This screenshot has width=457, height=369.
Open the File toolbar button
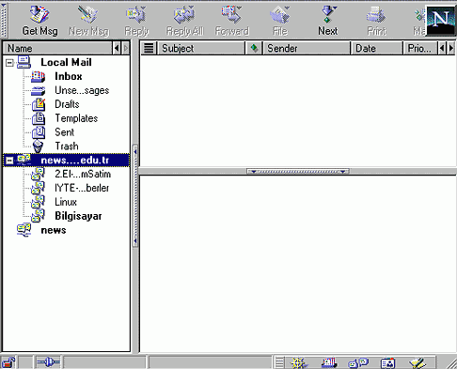pyautogui.click(x=280, y=21)
